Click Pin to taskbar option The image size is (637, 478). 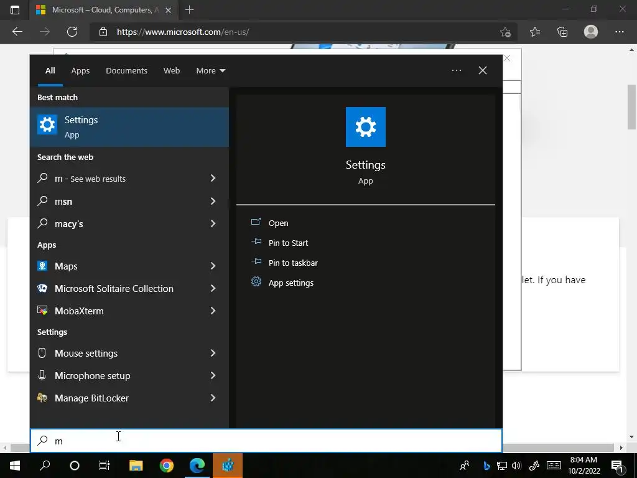pos(293,263)
